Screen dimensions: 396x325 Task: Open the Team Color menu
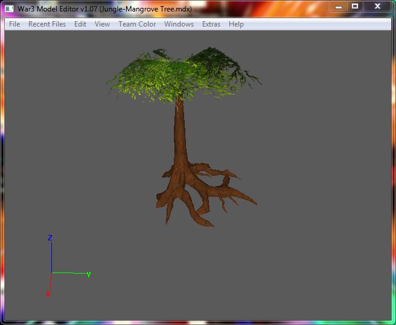137,24
